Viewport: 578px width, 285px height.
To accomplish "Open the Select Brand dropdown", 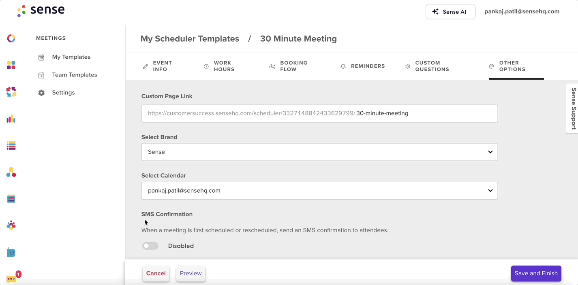I will pyautogui.click(x=319, y=152).
